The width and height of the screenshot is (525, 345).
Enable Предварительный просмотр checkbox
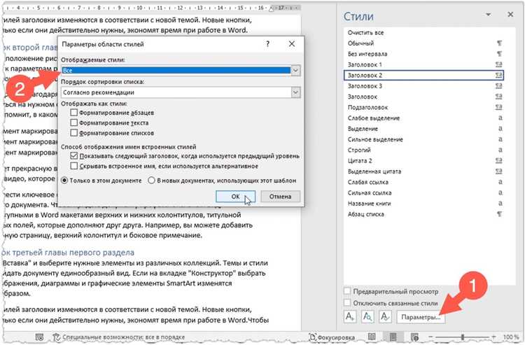347,291
